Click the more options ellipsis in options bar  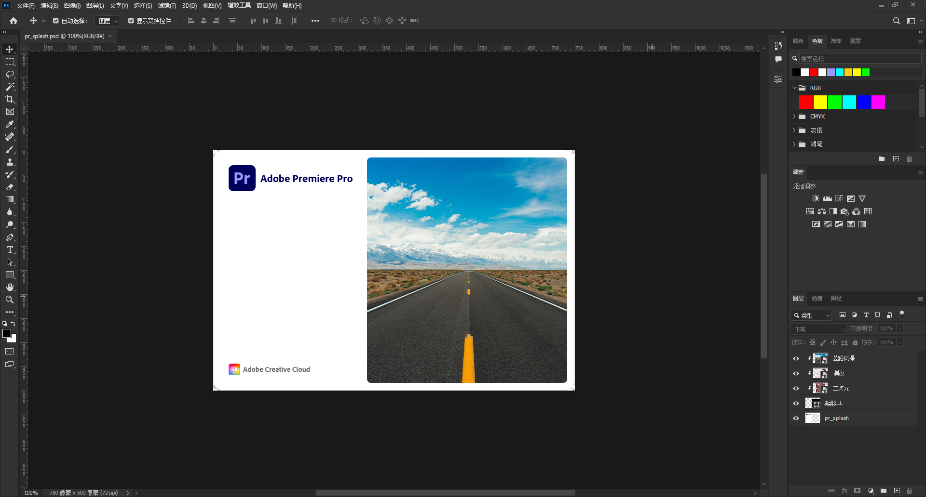(x=315, y=21)
